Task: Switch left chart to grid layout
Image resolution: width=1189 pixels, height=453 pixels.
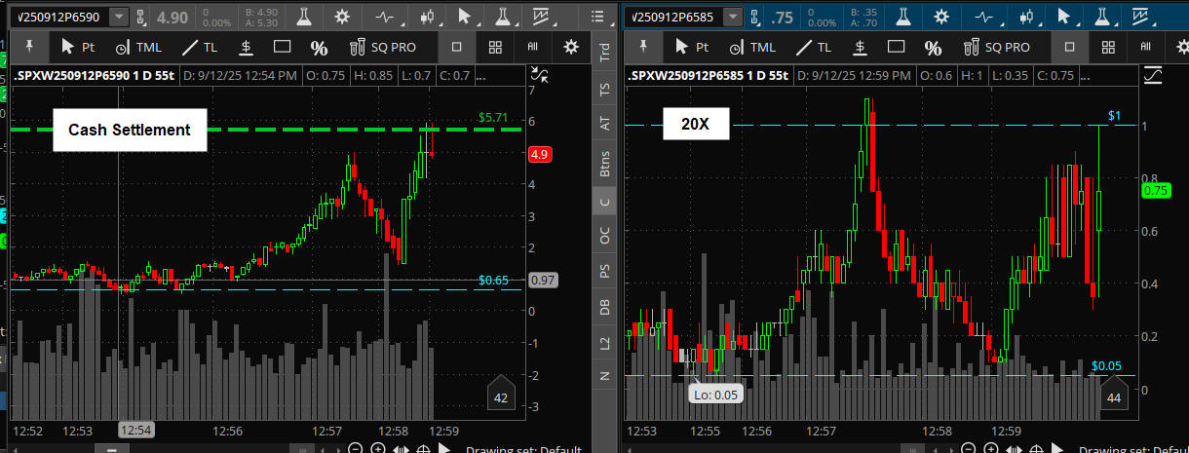Action: 495,47
